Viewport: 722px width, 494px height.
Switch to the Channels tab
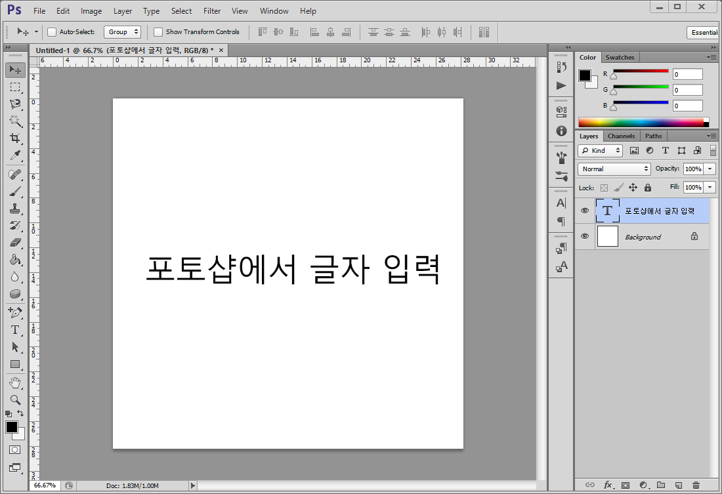coord(621,136)
